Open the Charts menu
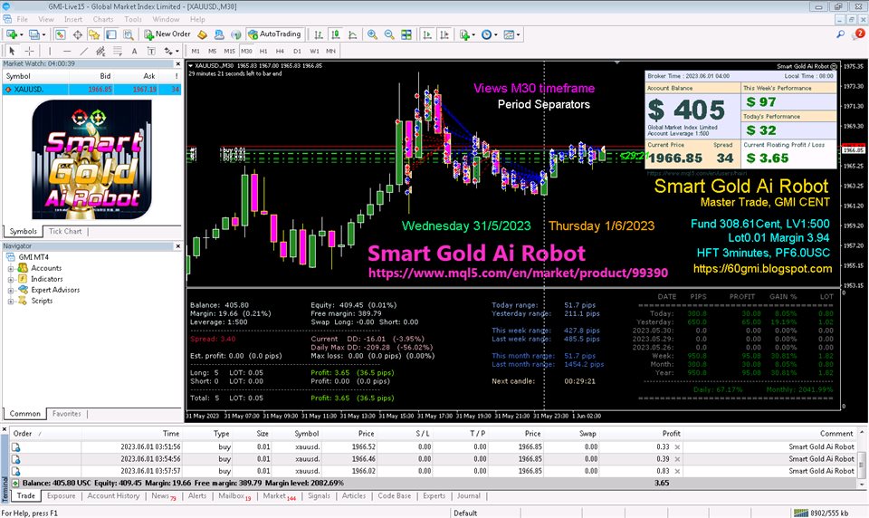The width and height of the screenshot is (869, 518). (x=103, y=19)
